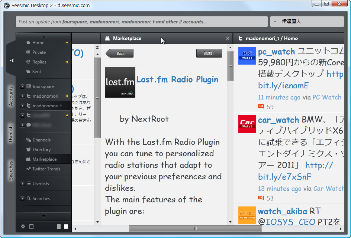Click the Last.fm plugin logo

(x=120, y=82)
